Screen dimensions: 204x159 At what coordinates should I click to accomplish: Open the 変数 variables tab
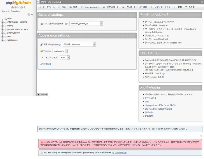(178, 7)
